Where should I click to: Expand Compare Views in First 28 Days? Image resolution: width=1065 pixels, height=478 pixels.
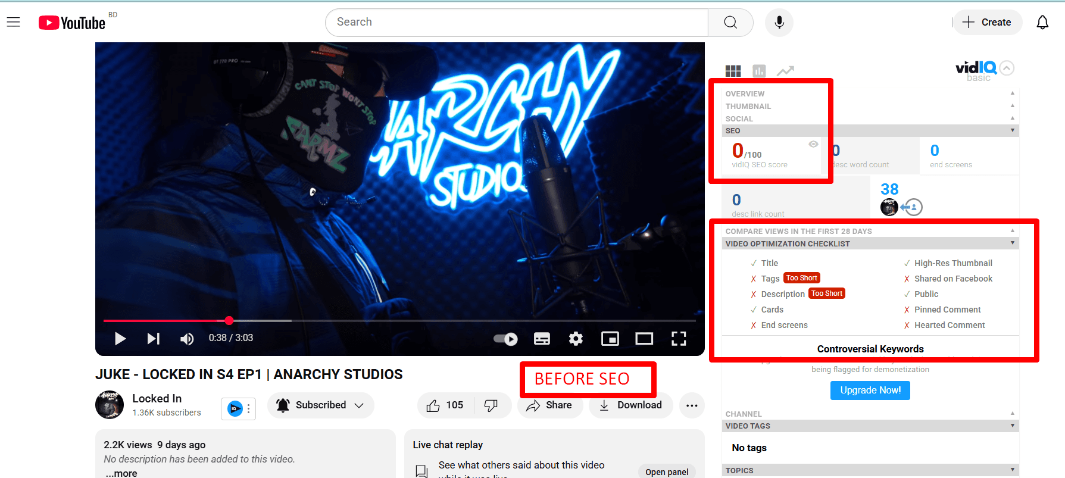point(870,231)
